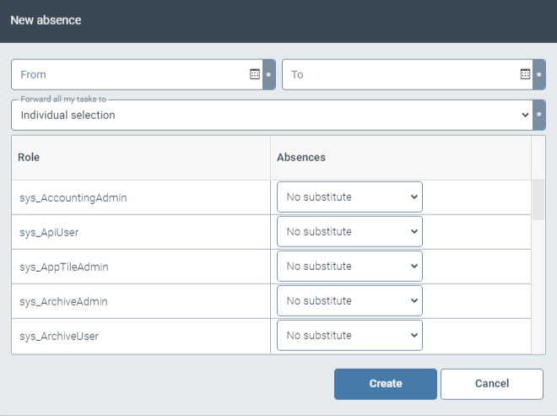This screenshot has height=416, width=557.
Task: Open substitute dropdown for sys_AppTileAdmin
Action: tap(349, 267)
